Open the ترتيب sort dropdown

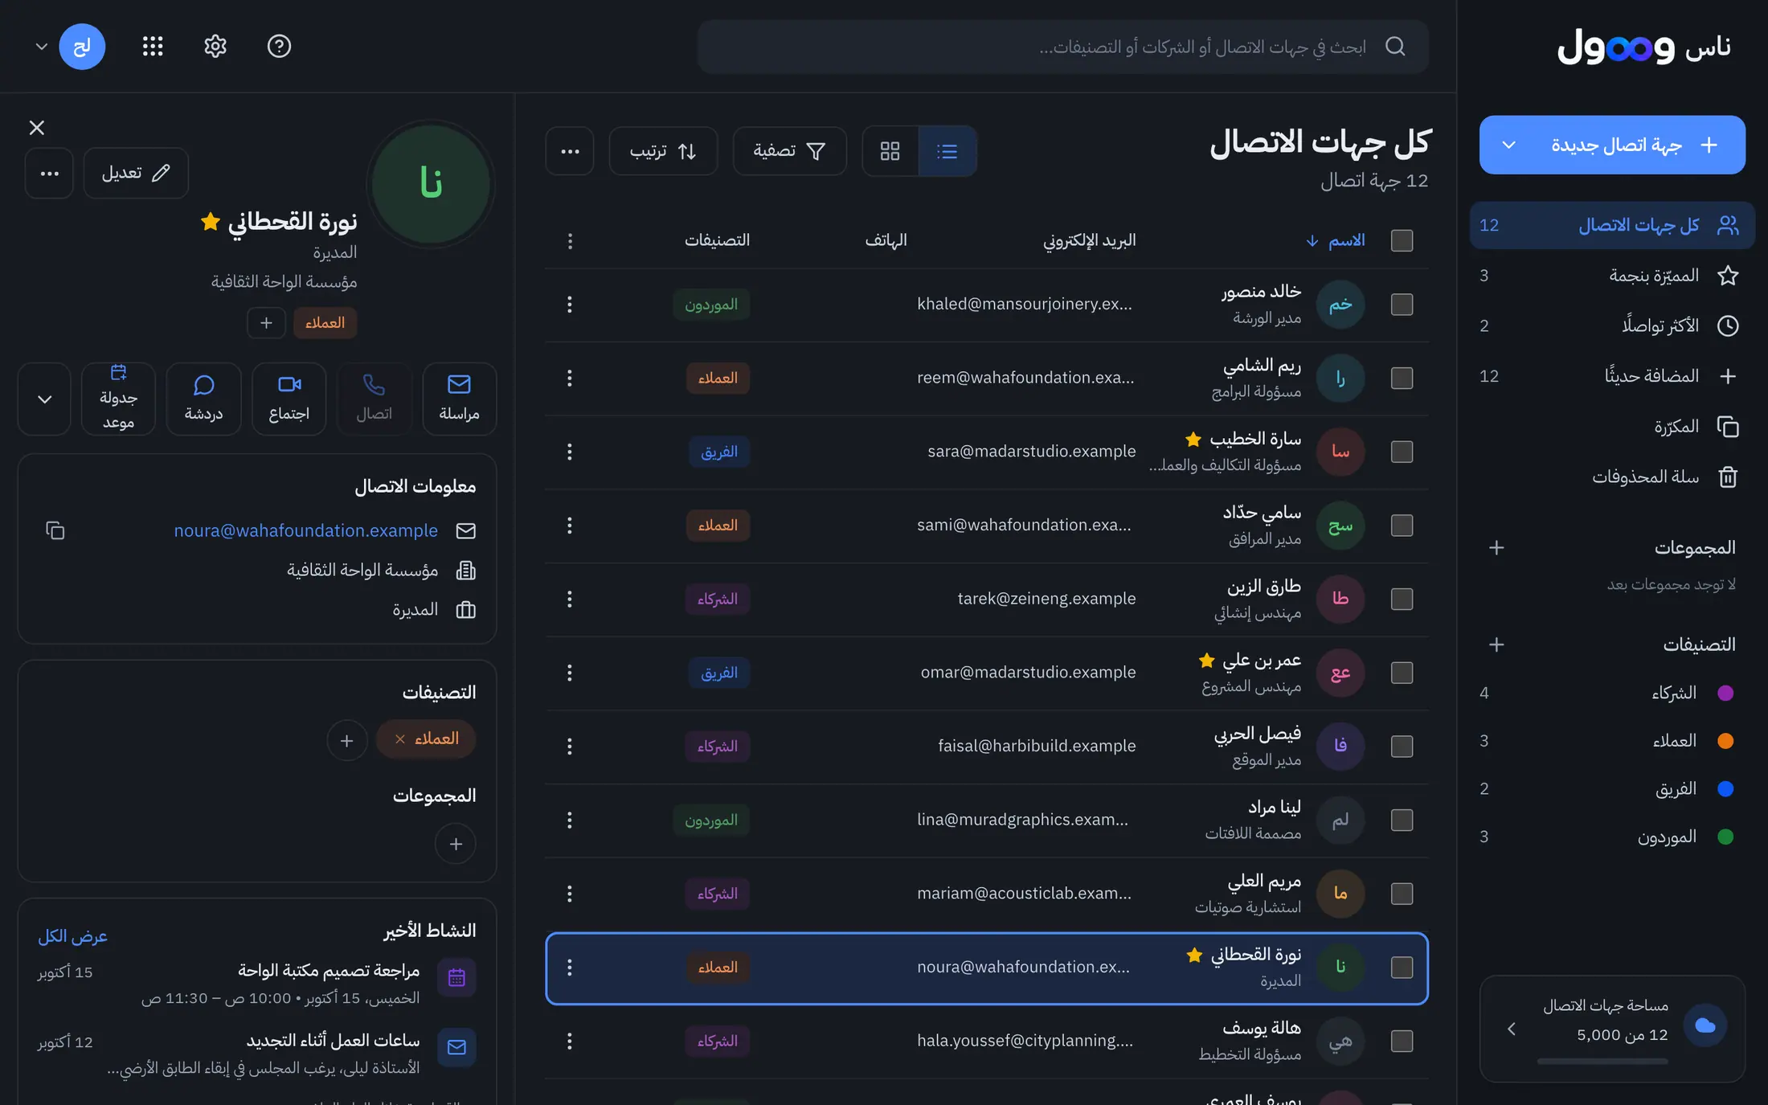coord(663,151)
